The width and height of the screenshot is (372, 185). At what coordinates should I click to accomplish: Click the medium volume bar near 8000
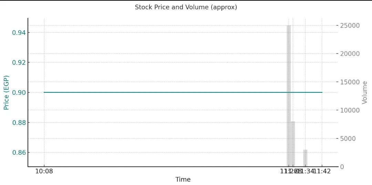pos(293,145)
